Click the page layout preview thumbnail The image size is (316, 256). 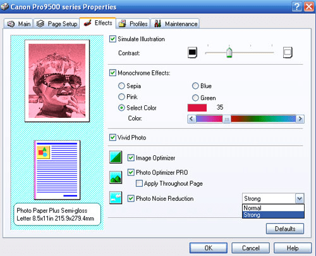click(57, 170)
